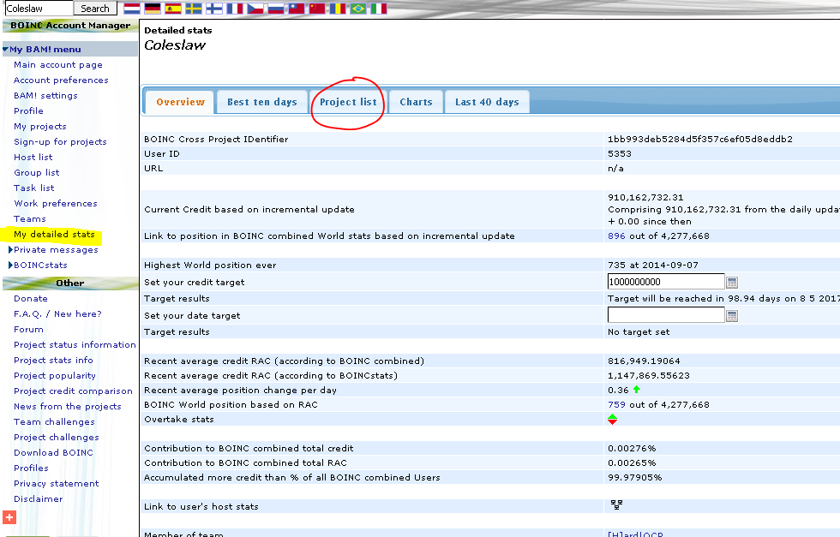Open My detailed stats link
The height and width of the screenshot is (537, 840).
tap(54, 235)
